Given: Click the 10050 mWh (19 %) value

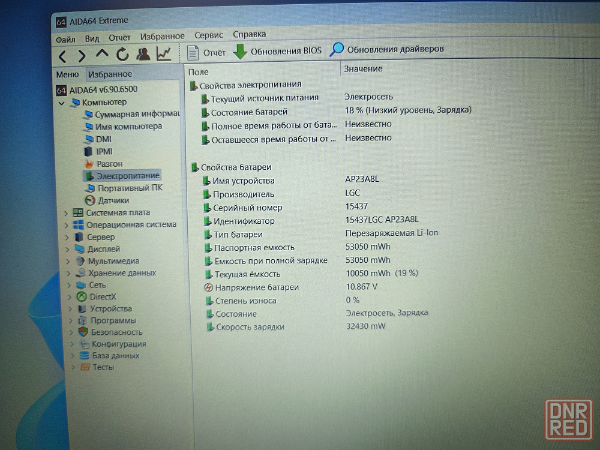Looking at the screenshot, I should point(382,273).
